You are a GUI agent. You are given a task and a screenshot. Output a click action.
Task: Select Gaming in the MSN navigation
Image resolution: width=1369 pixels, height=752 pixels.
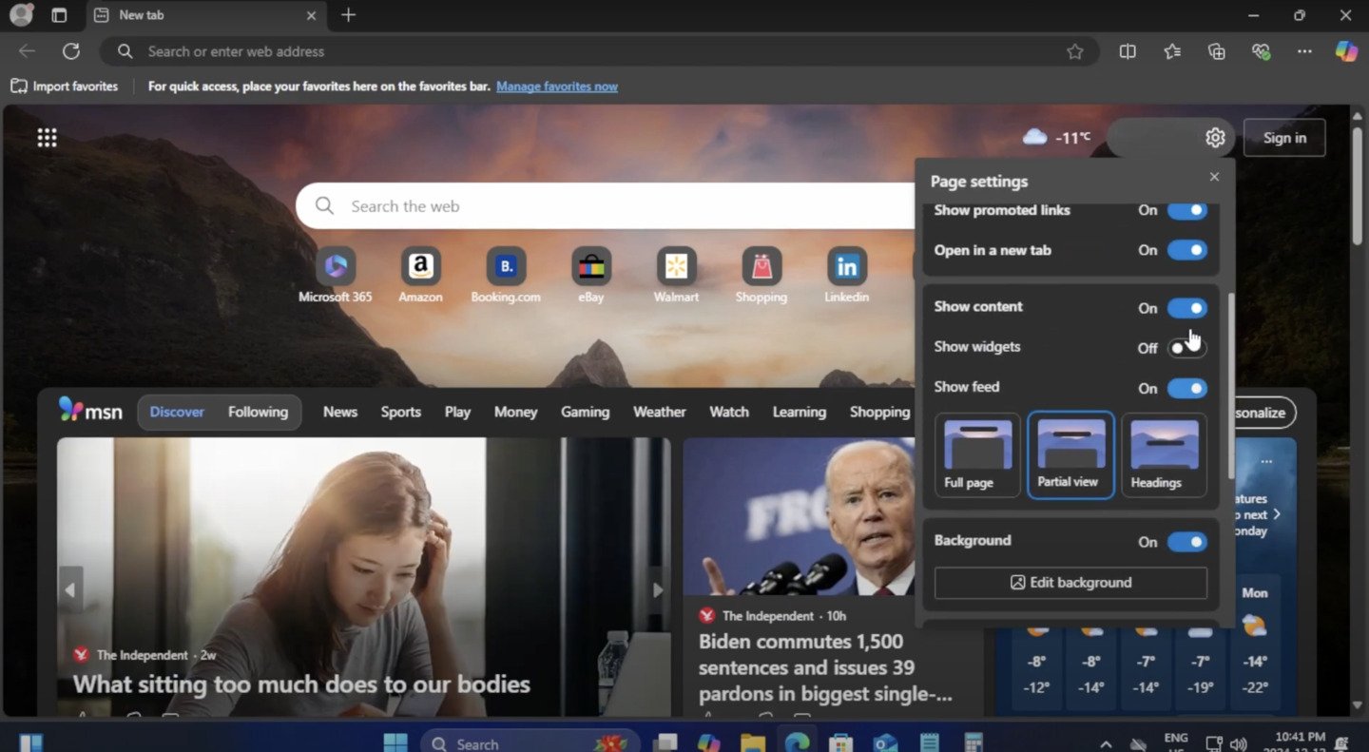point(585,411)
